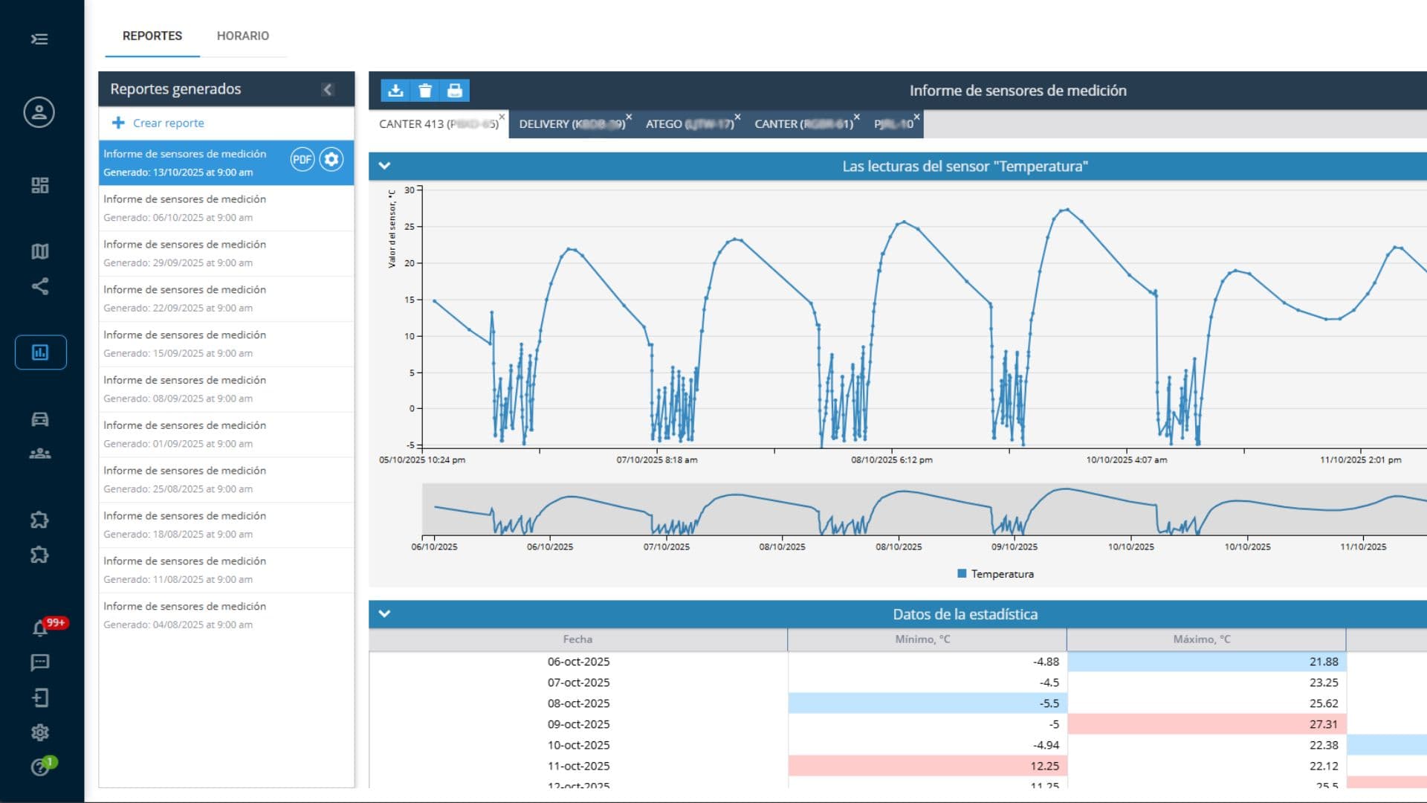Collapse the Temperatura sensor readings section
This screenshot has height=803, width=1427.
click(384, 166)
